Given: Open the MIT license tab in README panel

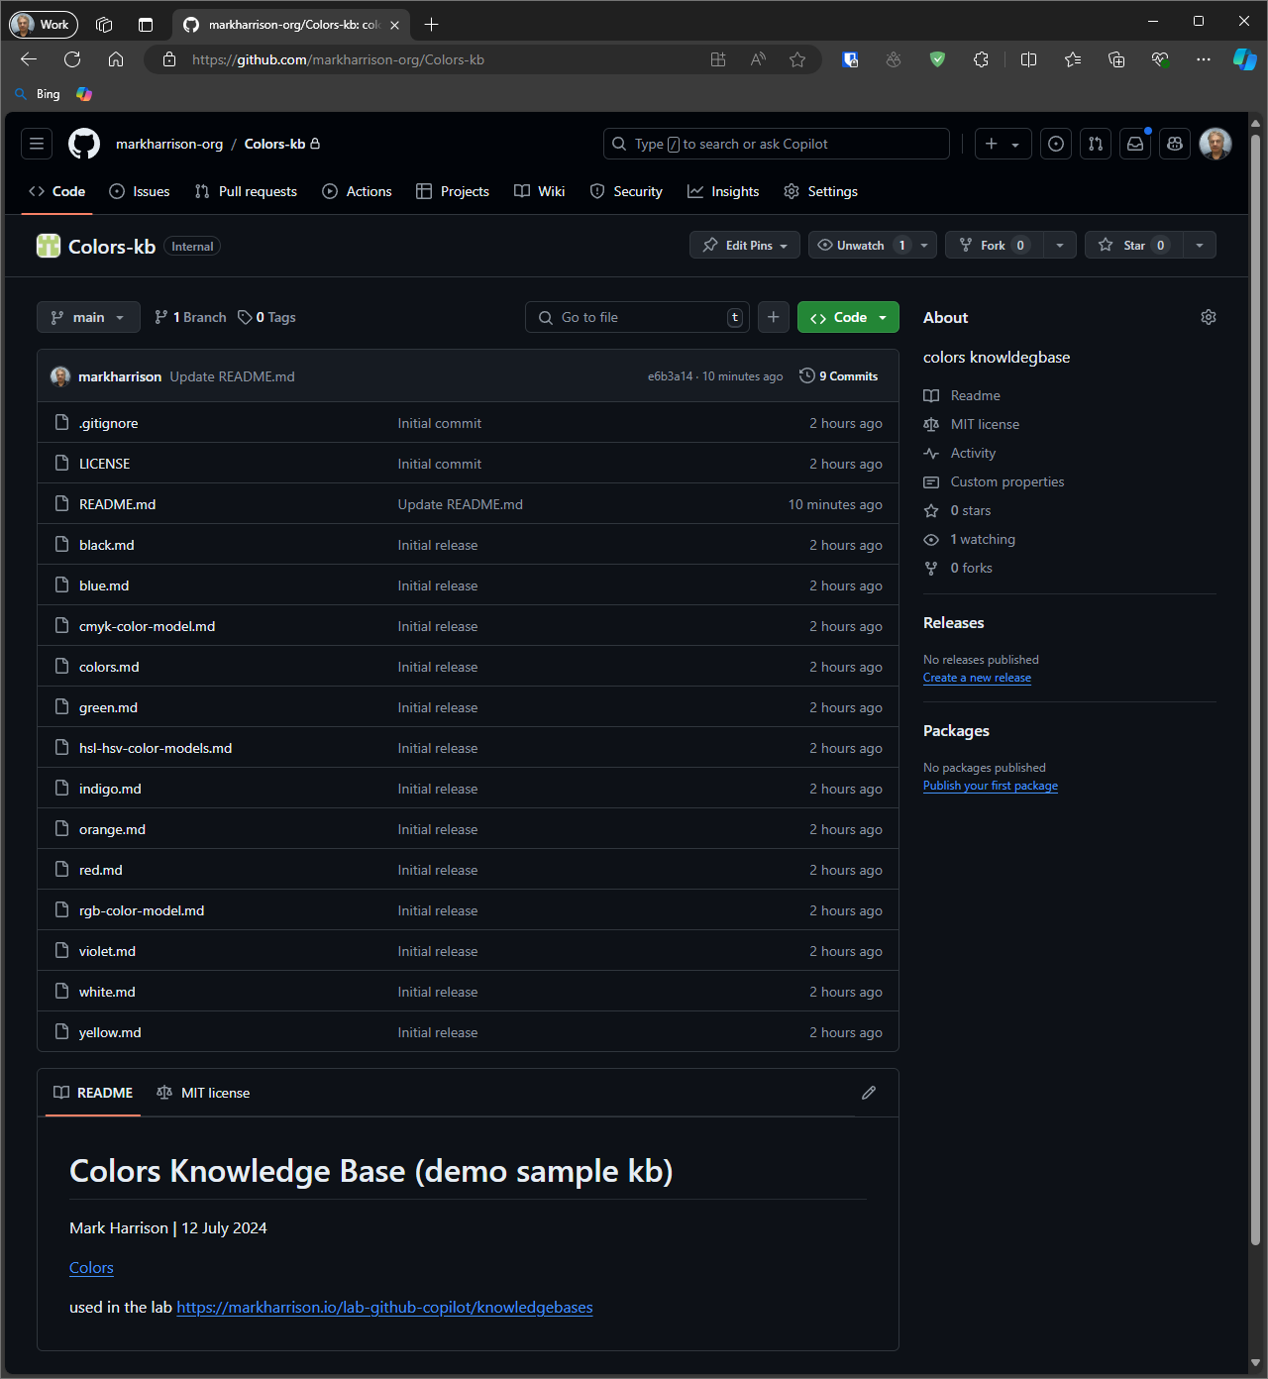Looking at the screenshot, I should point(204,1093).
